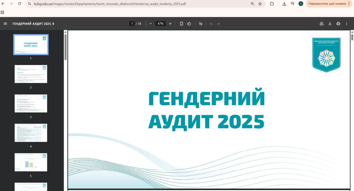The width and height of the screenshot is (354, 191).
Task: View site information icon in address bar
Action: [29, 4]
